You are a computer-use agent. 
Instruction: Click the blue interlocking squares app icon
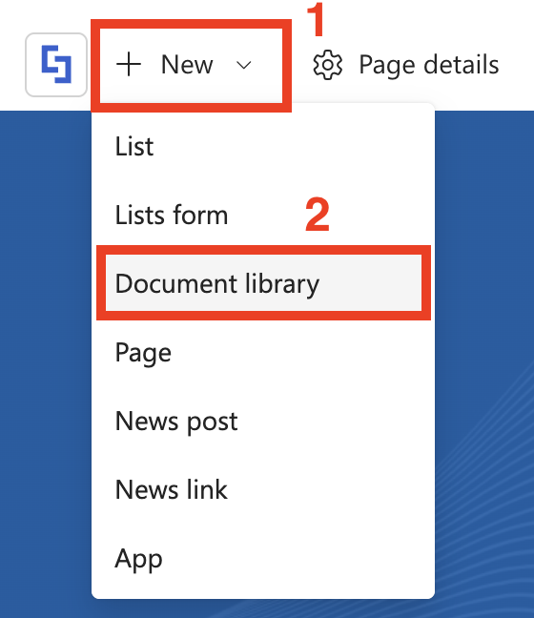pyautogui.click(x=56, y=65)
